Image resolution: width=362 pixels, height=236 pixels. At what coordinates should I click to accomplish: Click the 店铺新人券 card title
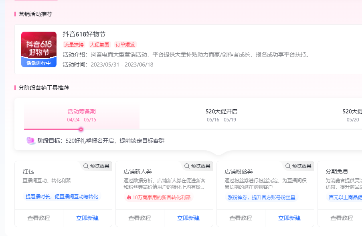coord(138,171)
